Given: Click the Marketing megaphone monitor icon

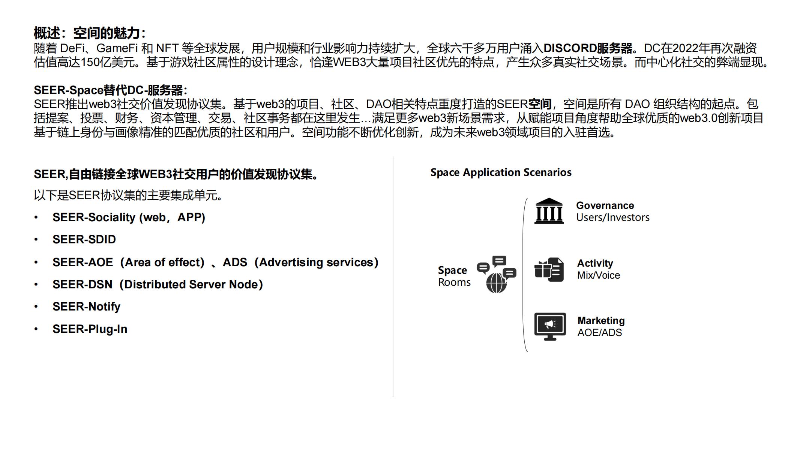Looking at the screenshot, I should tap(550, 326).
